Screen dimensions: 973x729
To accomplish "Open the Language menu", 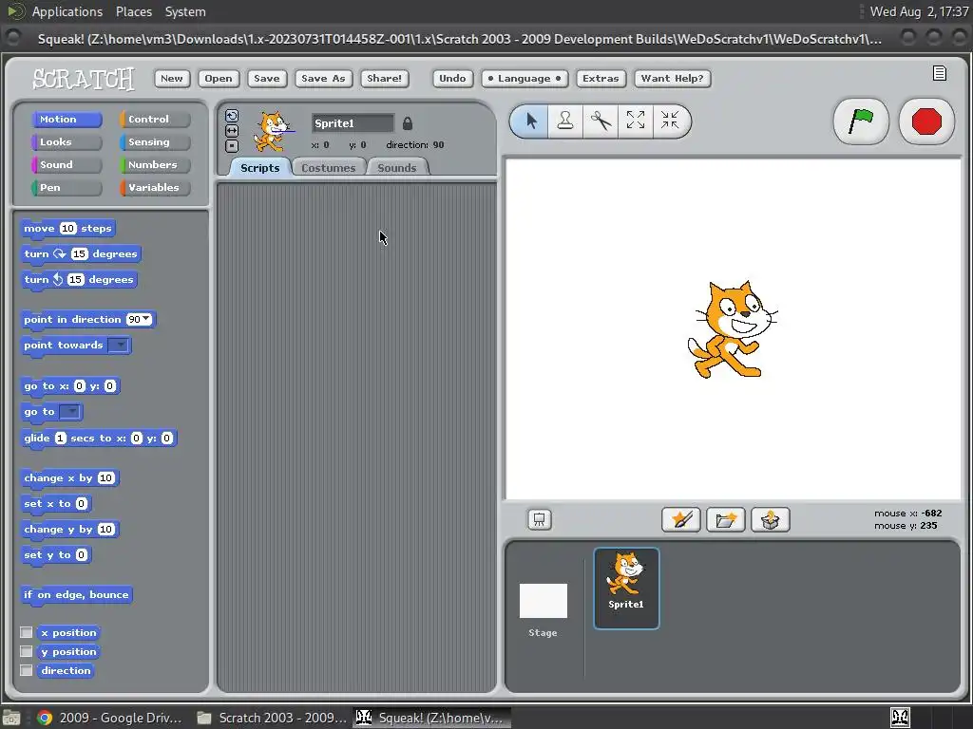I will click(x=524, y=79).
